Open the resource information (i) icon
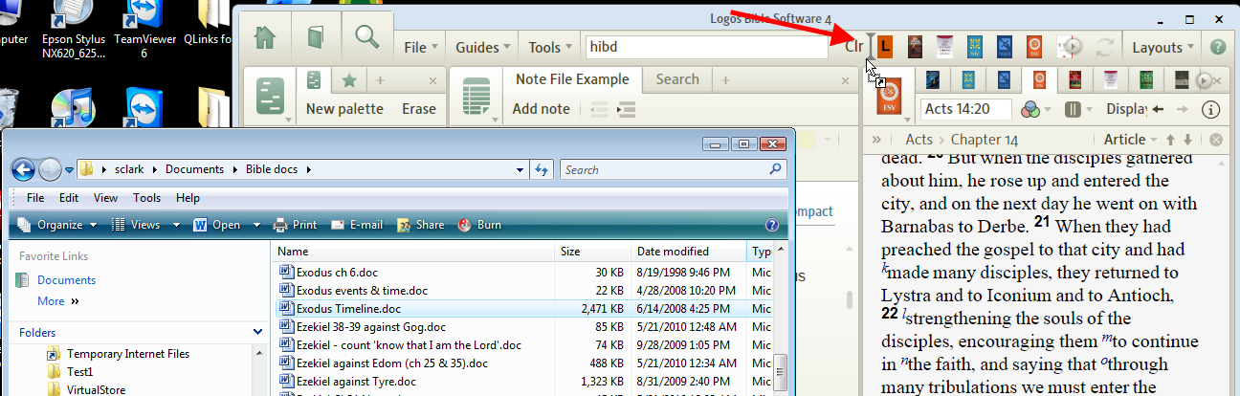The image size is (1240, 396). (1211, 109)
